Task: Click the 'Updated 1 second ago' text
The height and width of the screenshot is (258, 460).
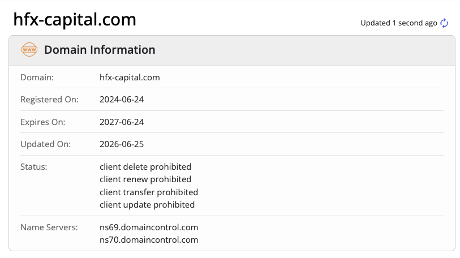Action: coord(399,23)
